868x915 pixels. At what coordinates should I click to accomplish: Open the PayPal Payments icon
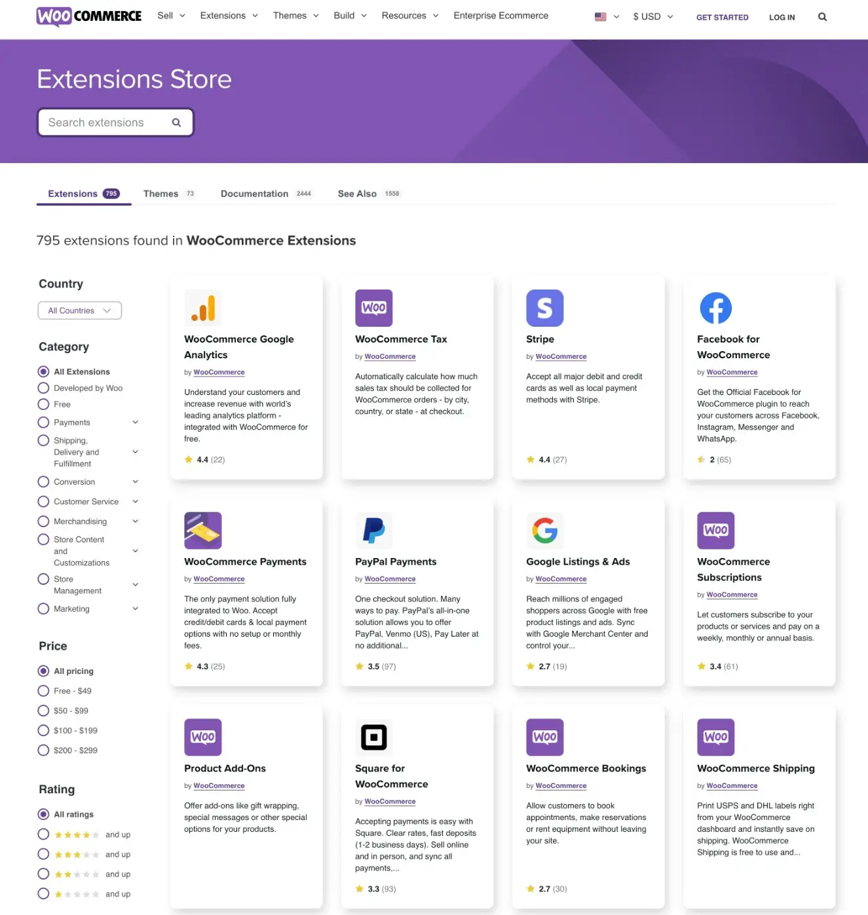tap(373, 531)
